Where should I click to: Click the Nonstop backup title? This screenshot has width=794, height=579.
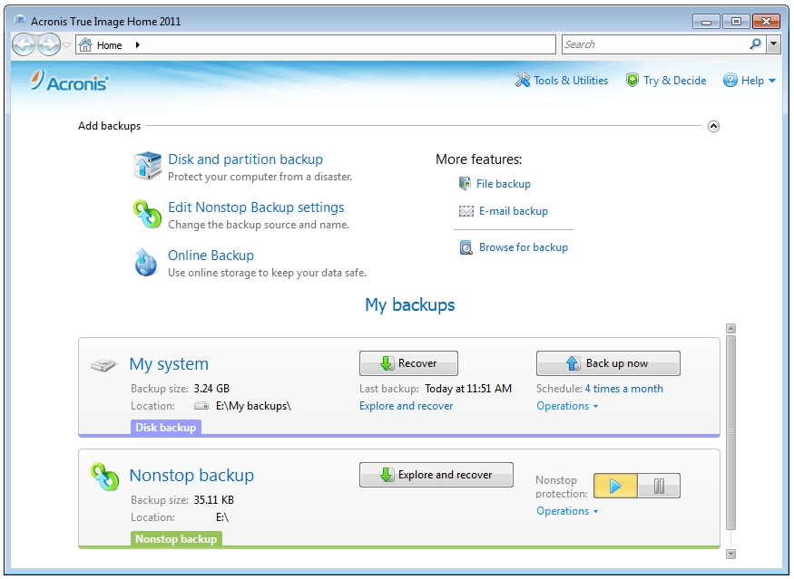coord(191,476)
